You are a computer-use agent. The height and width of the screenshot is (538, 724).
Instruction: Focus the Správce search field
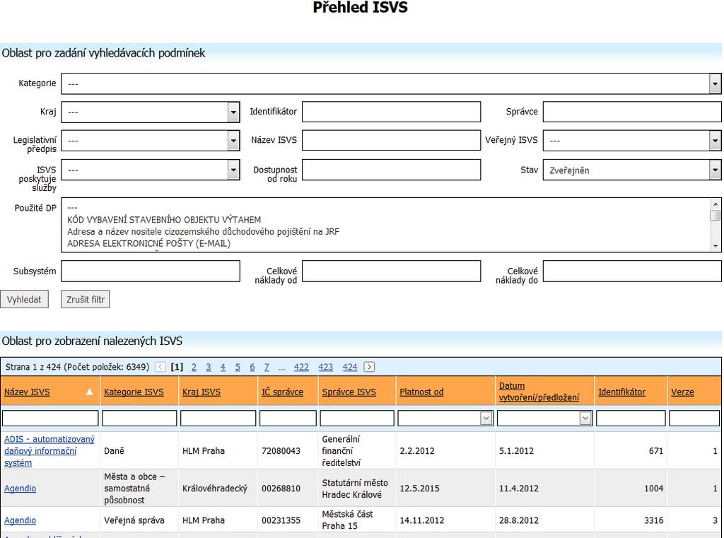(x=632, y=112)
